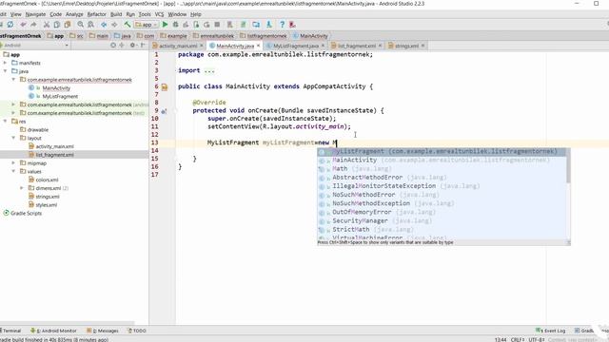Viewport: 609px width, 342px height.
Task: Click the hide project panel icon
Action: click(143, 45)
